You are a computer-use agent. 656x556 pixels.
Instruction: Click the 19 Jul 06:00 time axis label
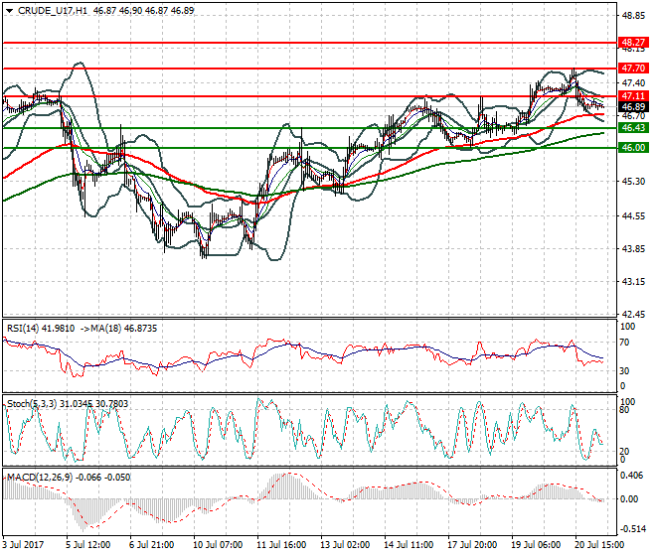coord(536,545)
